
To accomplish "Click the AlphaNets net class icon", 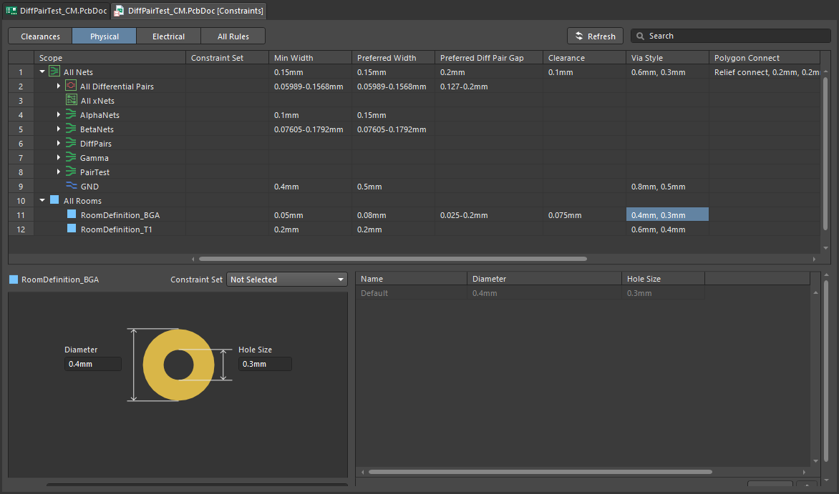I will tap(71, 114).
